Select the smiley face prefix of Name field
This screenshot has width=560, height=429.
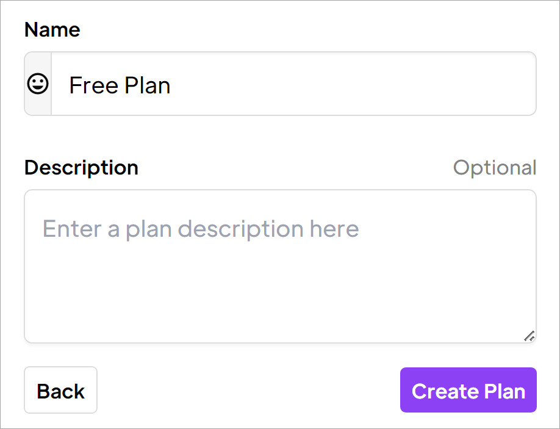tap(38, 84)
